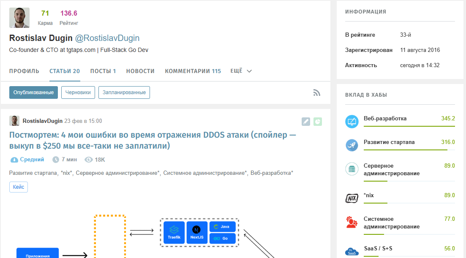466x258 pixels.
Task: Open article statistics pie-chart icon
Action: tap(317, 122)
